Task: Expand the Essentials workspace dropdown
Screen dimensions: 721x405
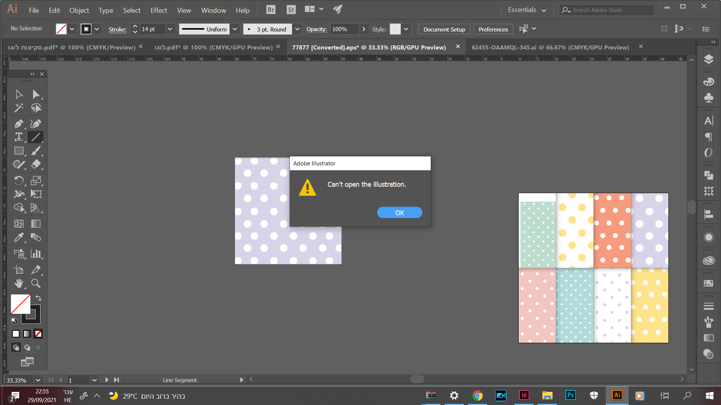Action: [544, 10]
